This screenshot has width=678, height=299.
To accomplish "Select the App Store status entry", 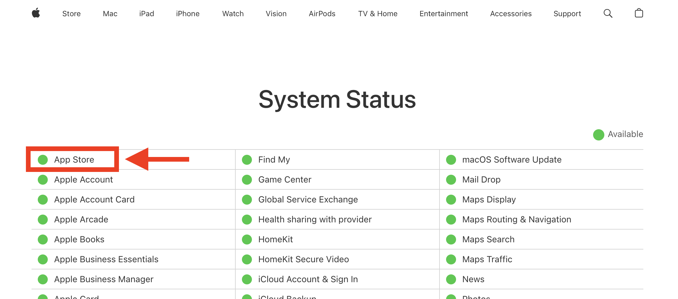I will pos(74,160).
